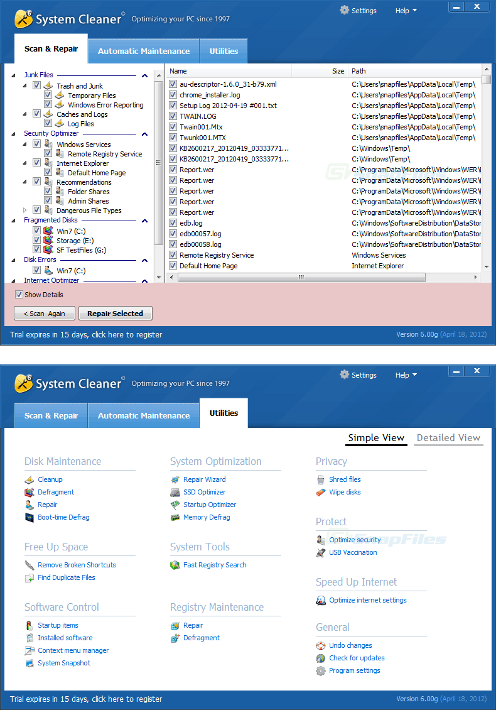The image size is (496, 710).
Task: Click the Repair Selected button
Action: [116, 314]
